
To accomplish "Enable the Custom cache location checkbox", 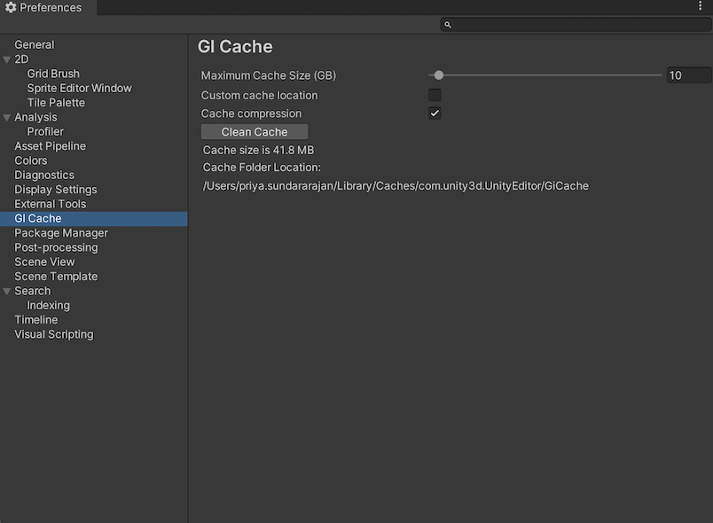I will coord(435,95).
